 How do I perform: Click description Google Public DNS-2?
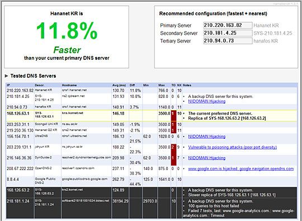point(45,181)
